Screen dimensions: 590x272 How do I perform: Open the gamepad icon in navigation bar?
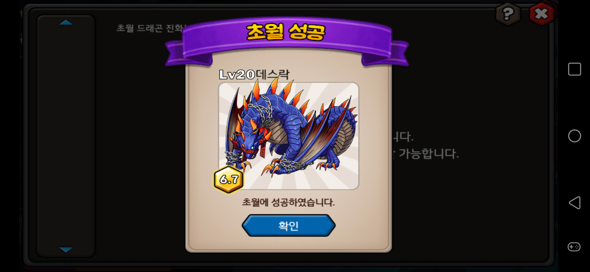(574, 247)
